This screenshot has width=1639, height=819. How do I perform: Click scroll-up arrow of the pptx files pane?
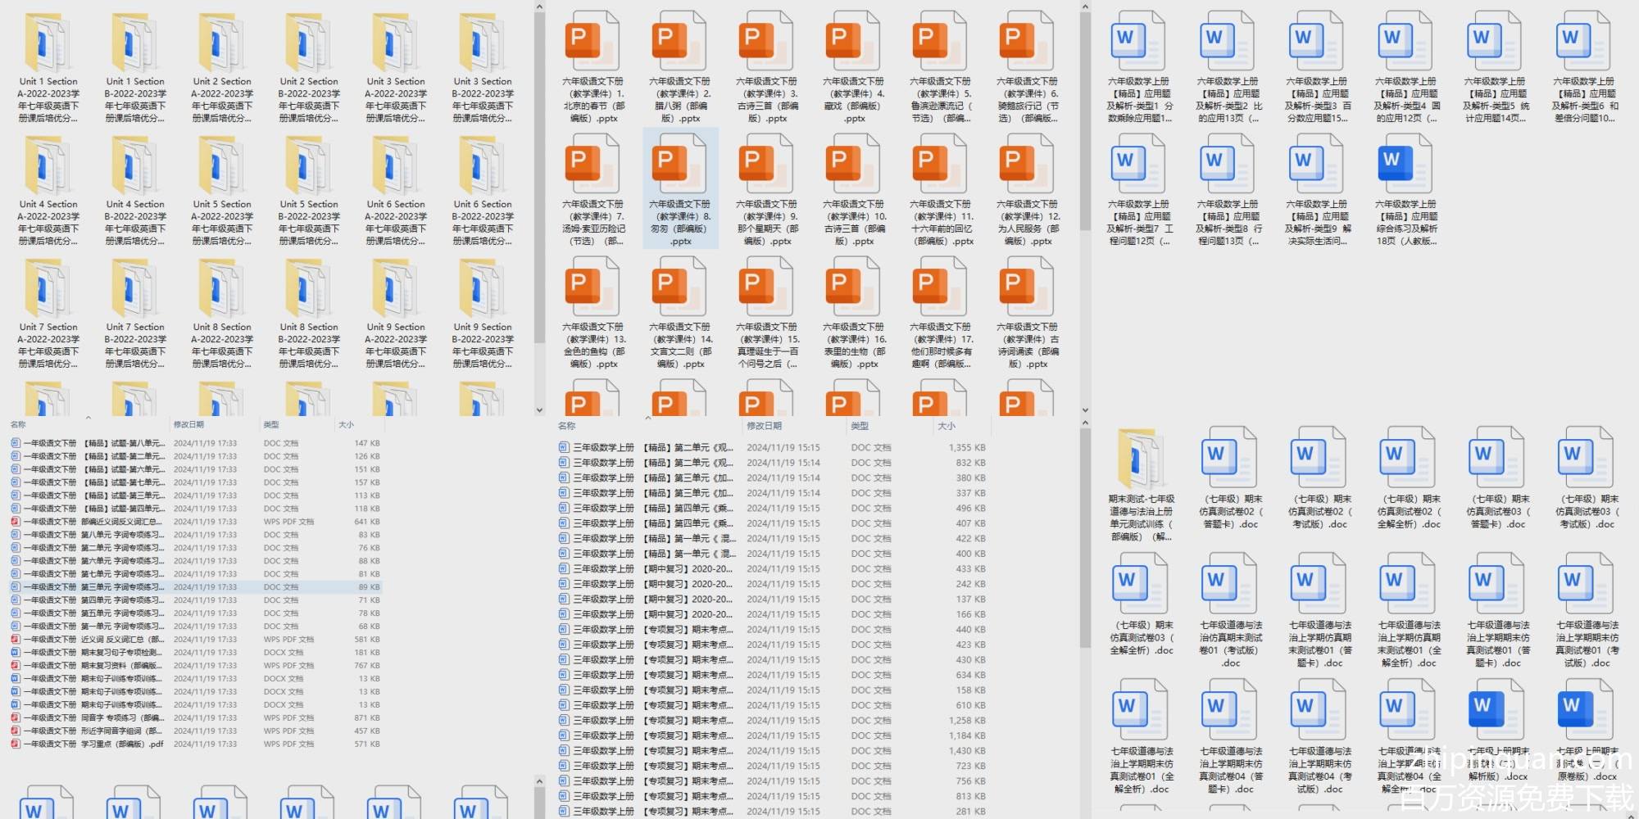click(x=1085, y=7)
